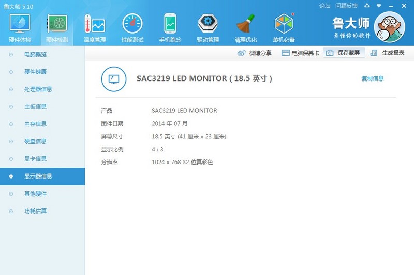
Task: Click the 鲁大师 5.10 title text
Action: point(19,7)
